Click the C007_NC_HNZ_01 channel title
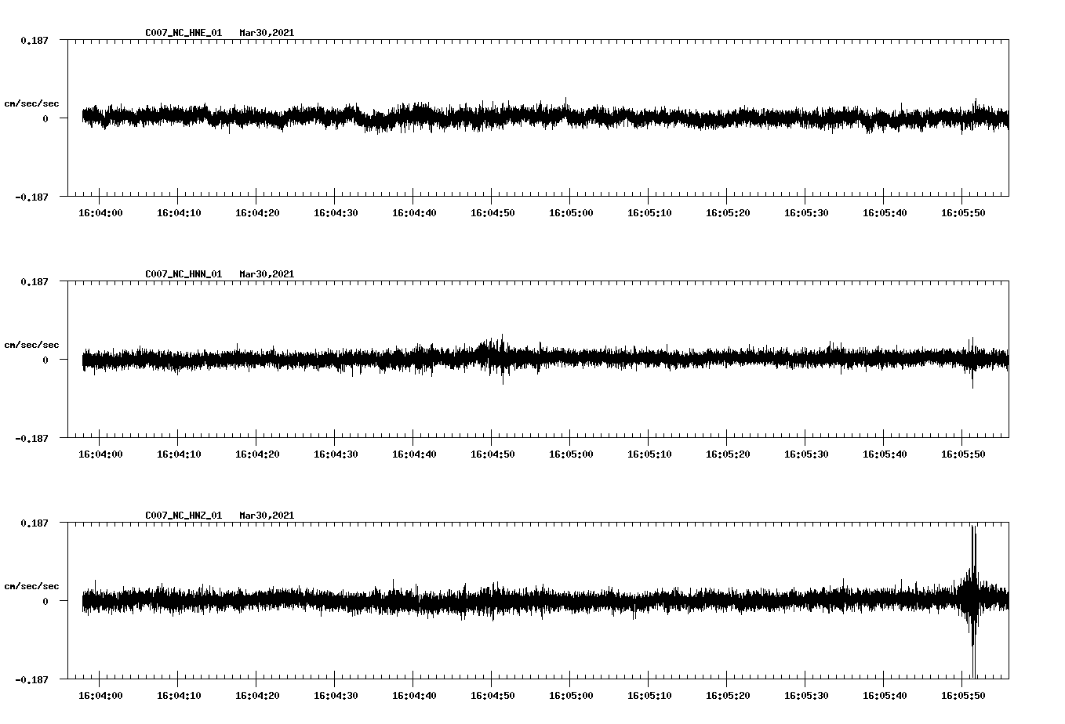Viewport: 1065px width, 724px height. point(183,515)
